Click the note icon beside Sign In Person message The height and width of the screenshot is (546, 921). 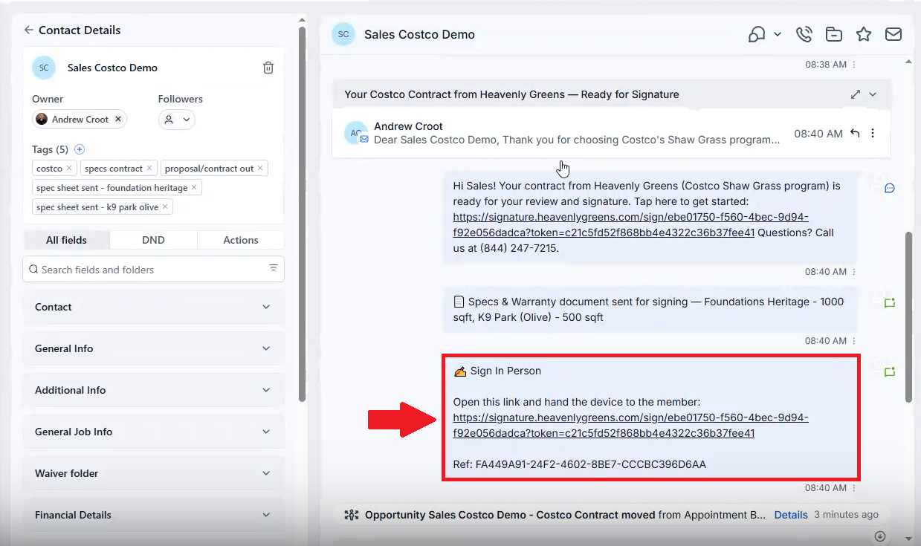[889, 371]
